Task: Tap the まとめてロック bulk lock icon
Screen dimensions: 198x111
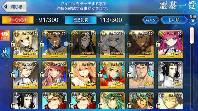Action: pos(5,53)
